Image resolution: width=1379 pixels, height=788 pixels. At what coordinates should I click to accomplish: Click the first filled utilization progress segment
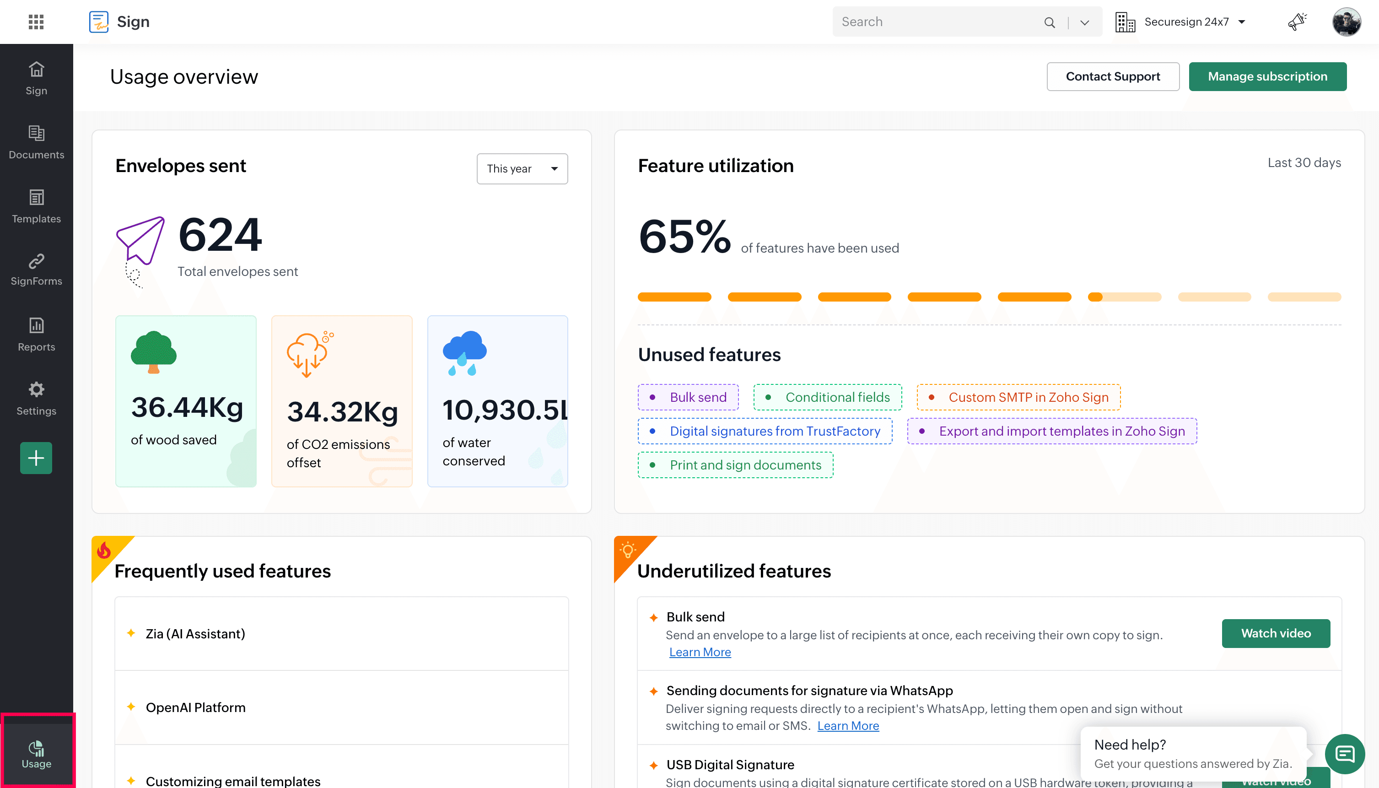(x=674, y=297)
